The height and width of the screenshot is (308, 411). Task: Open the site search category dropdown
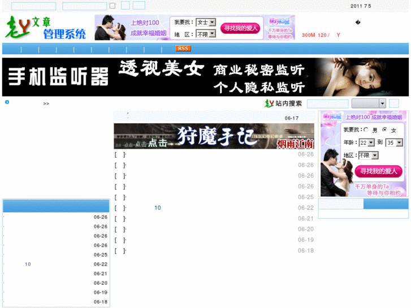[x=369, y=103]
